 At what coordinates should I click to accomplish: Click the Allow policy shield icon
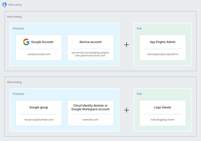click(x=5, y=5)
